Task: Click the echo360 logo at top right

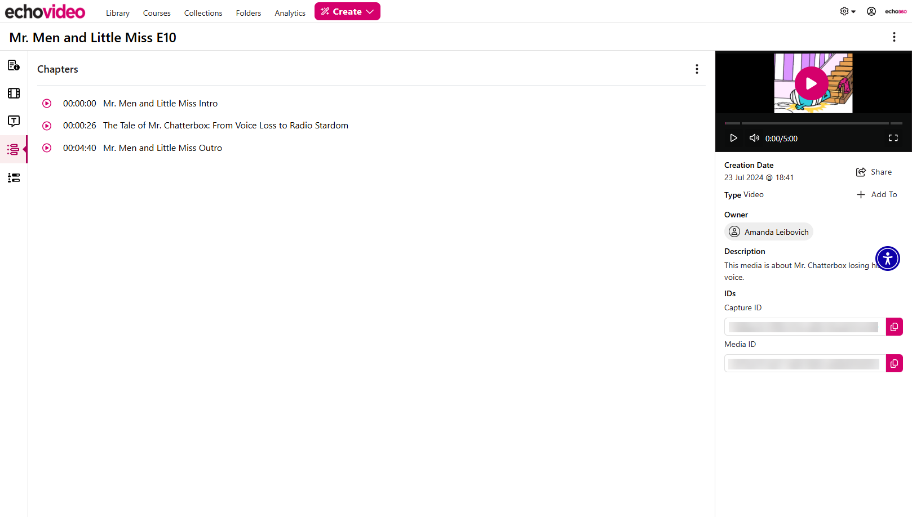Action: point(896,11)
